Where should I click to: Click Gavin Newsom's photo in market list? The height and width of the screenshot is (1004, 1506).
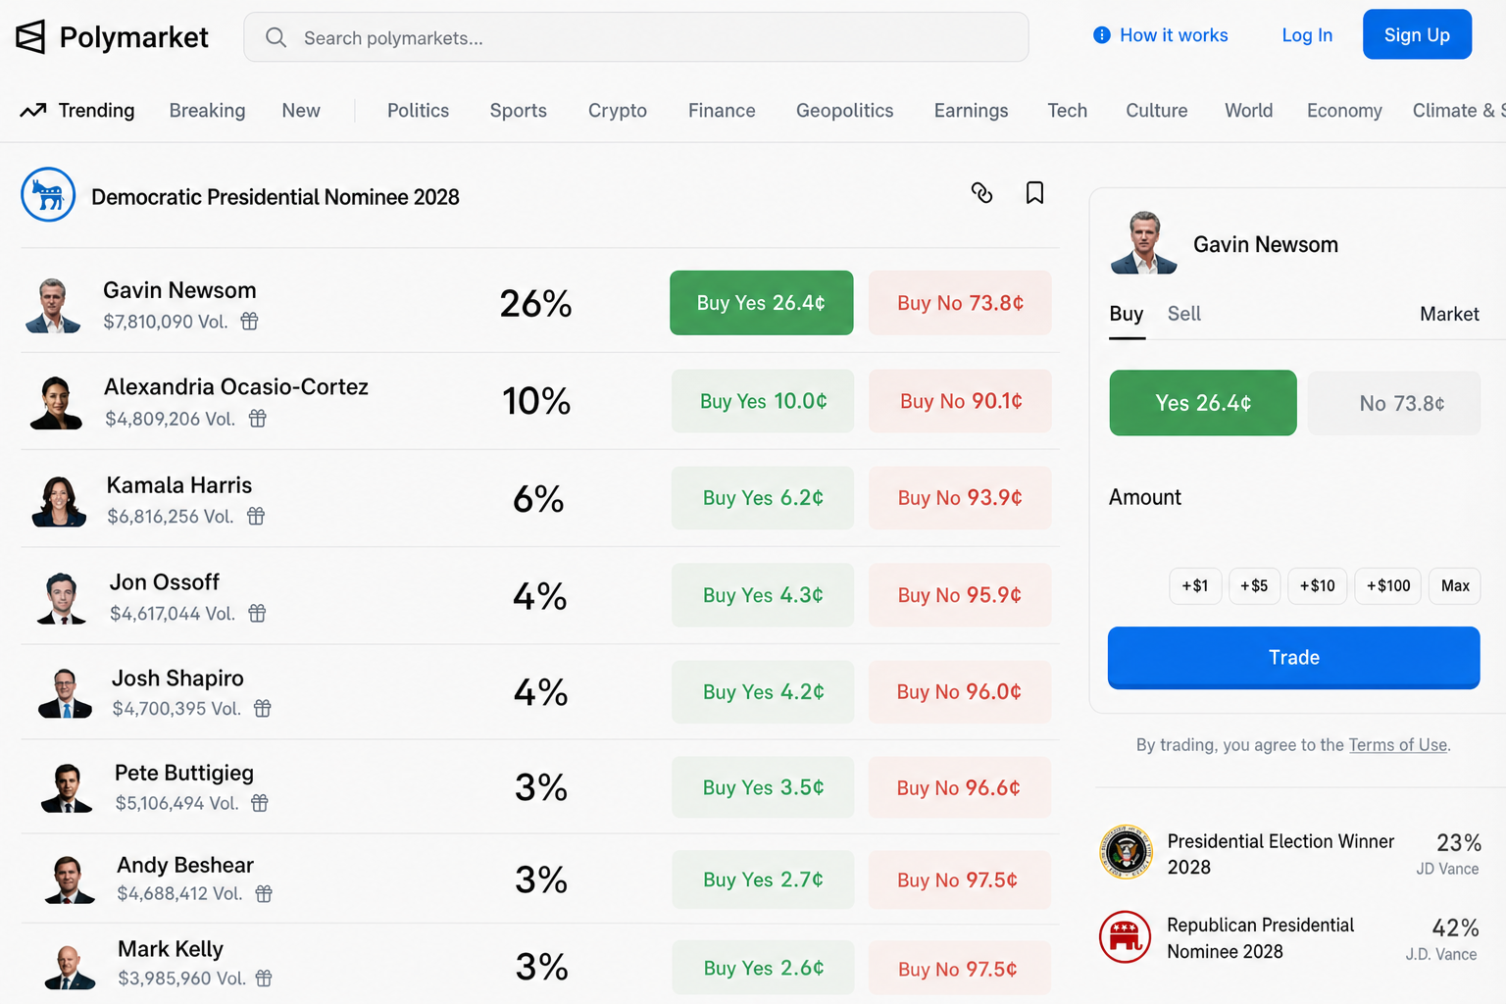(53, 305)
